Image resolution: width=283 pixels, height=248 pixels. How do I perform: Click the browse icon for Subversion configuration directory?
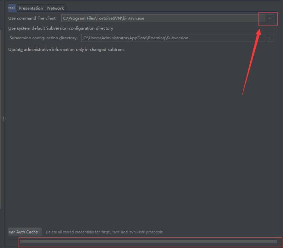(270, 38)
